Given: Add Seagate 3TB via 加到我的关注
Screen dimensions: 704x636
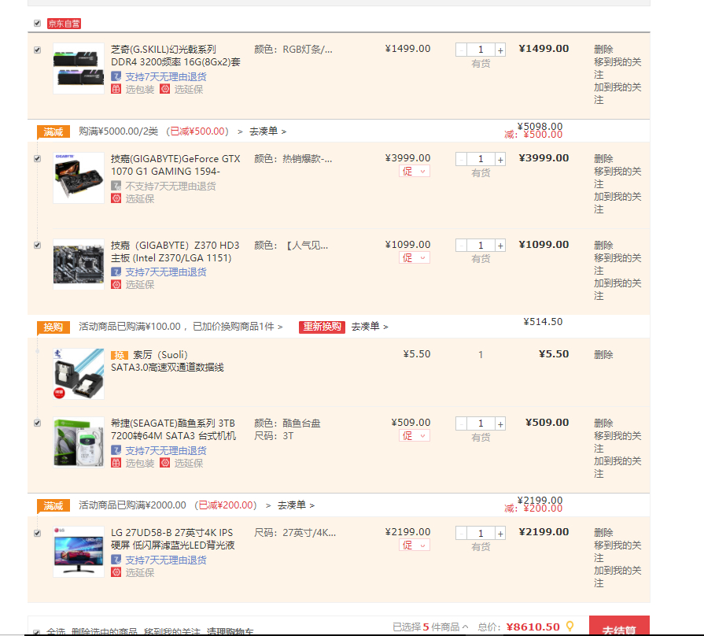Looking at the screenshot, I should (617, 467).
